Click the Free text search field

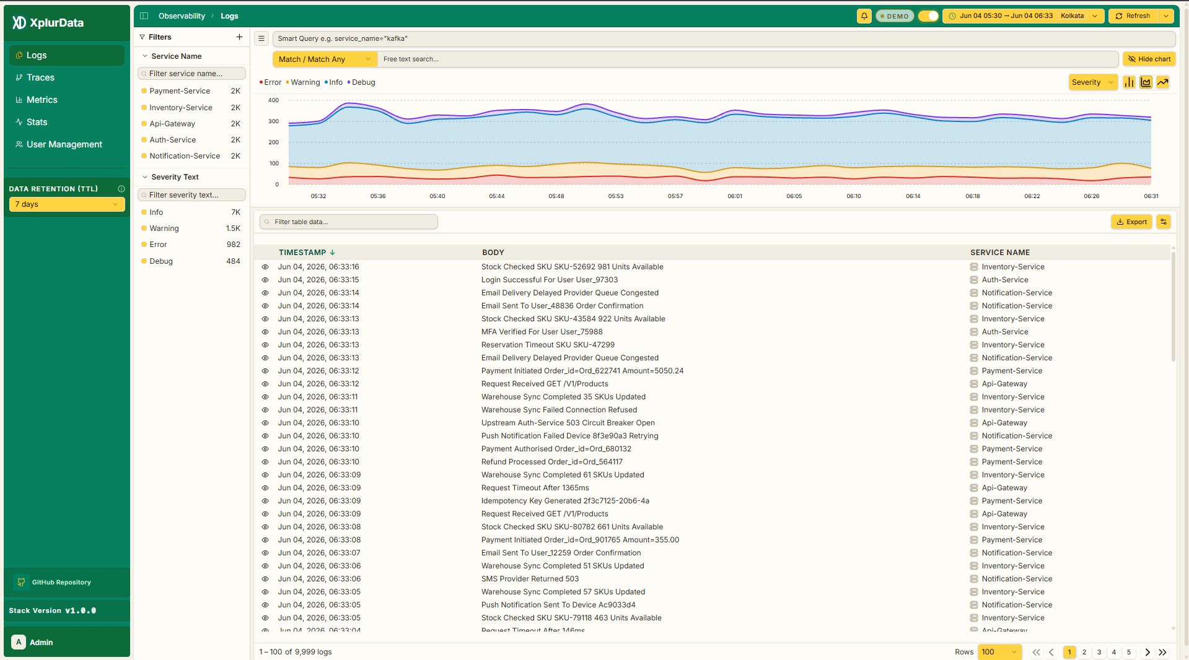coord(748,59)
